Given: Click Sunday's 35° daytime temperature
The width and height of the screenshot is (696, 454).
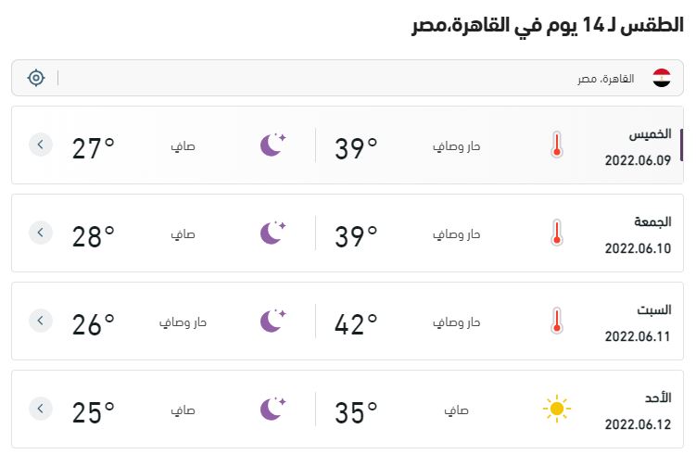Looking at the screenshot, I should pyautogui.click(x=356, y=412).
